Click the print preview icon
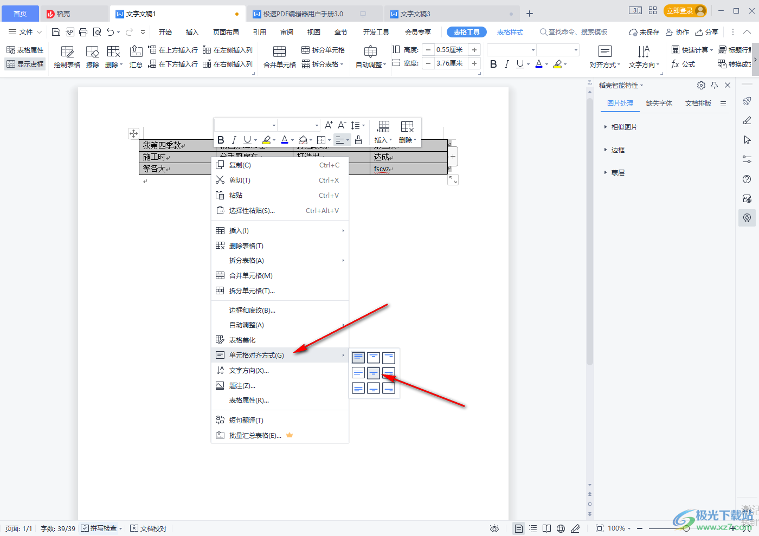 pos(97,32)
